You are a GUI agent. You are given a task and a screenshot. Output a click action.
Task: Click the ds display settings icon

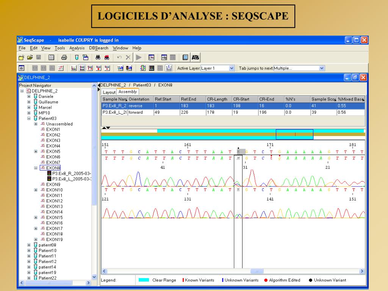point(22,68)
